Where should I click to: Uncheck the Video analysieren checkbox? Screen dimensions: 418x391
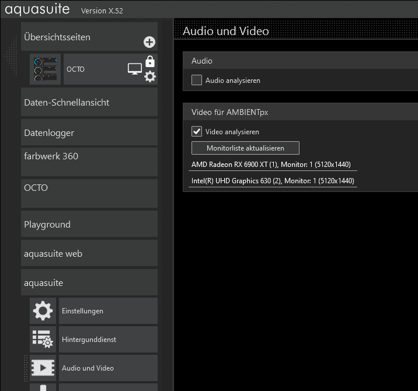197,131
